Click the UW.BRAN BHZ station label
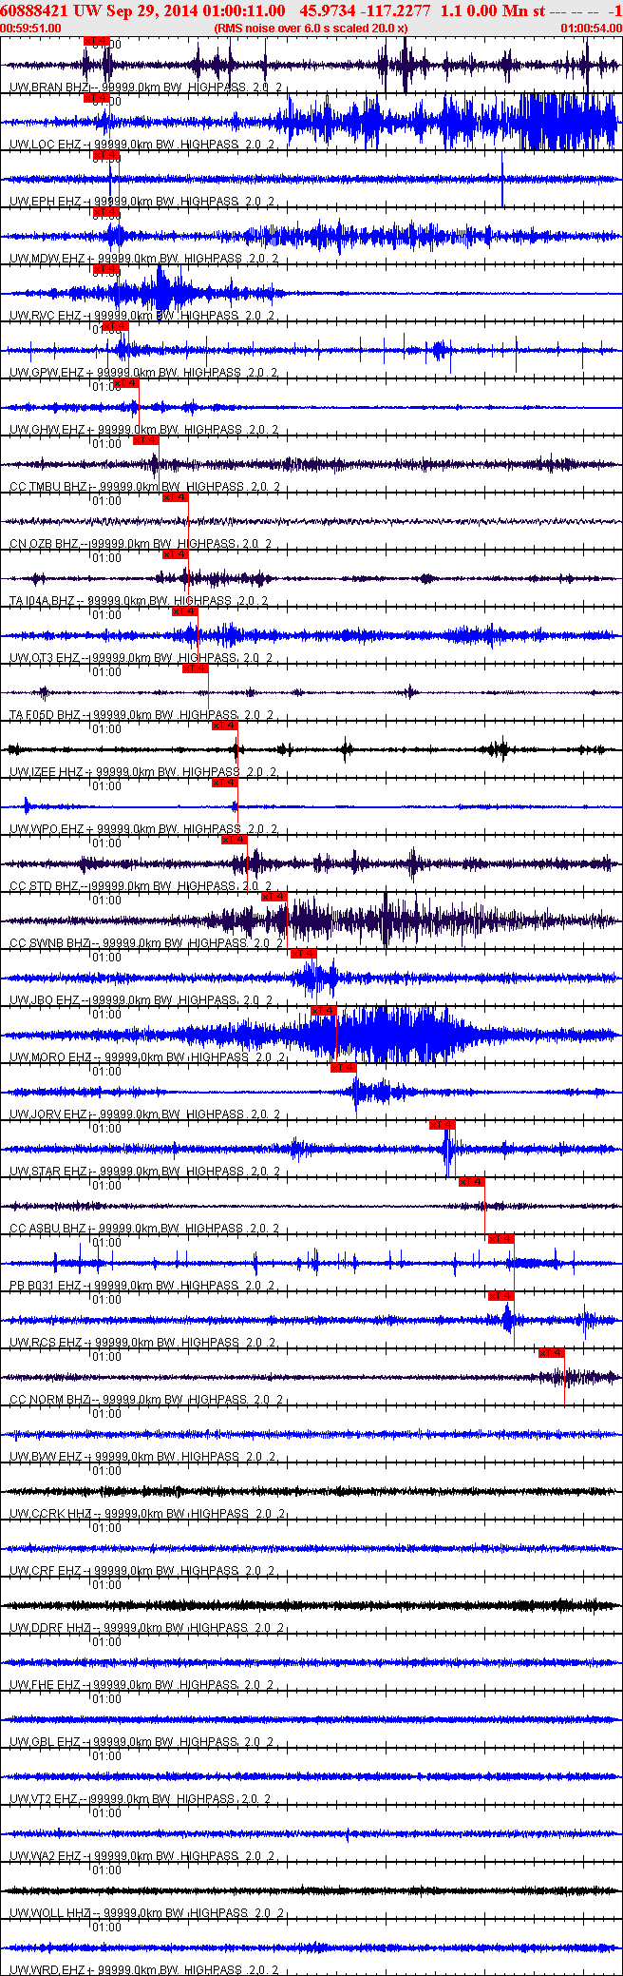The width and height of the screenshot is (623, 1976). [48, 87]
